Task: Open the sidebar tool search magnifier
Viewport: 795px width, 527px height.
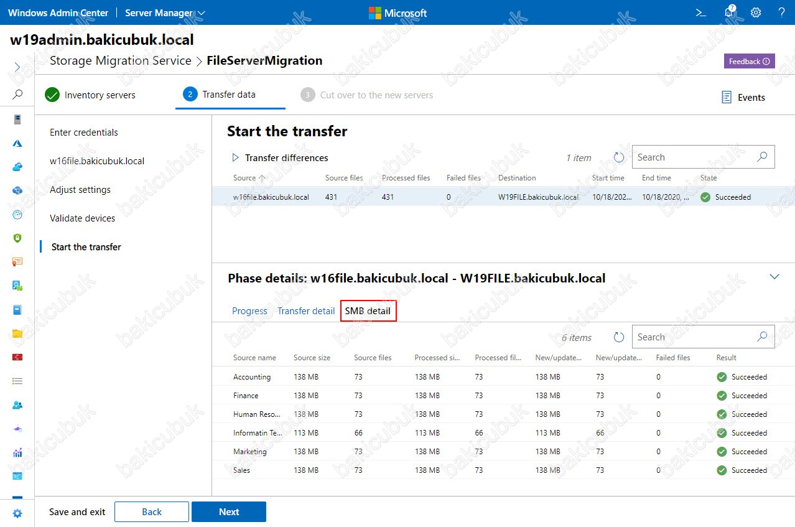Action: coord(17,95)
